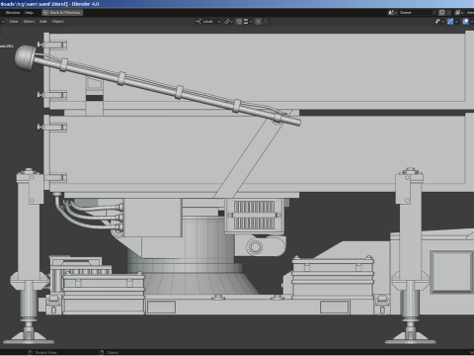Open the Help menu
The image size is (474, 356).
click(x=29, y=13)
